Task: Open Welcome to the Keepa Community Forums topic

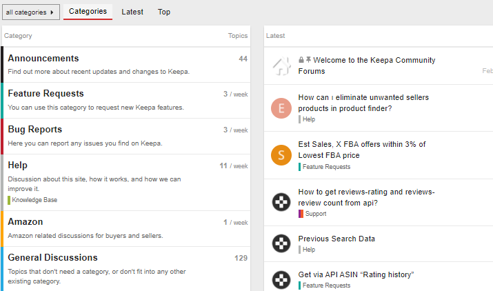Action: 367,66
